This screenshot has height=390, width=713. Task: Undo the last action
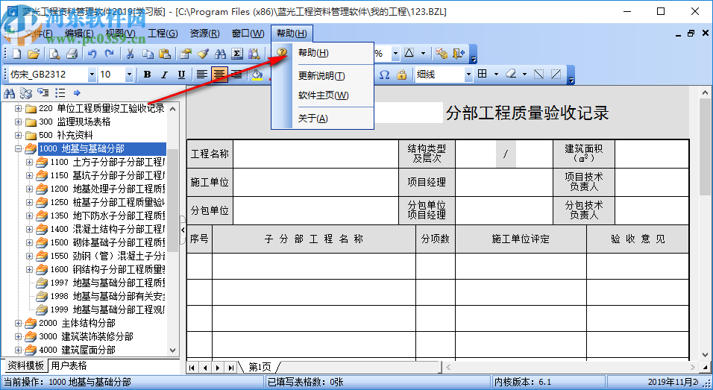click(x=92, y=54)
